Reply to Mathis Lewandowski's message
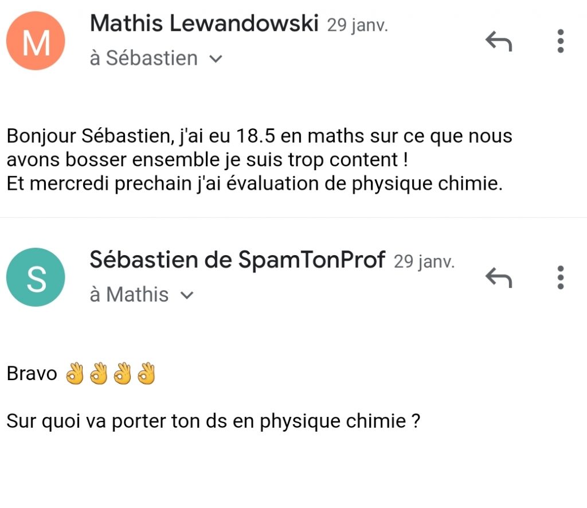This screenshot has height=508, width=587. (x=498, y=41)
